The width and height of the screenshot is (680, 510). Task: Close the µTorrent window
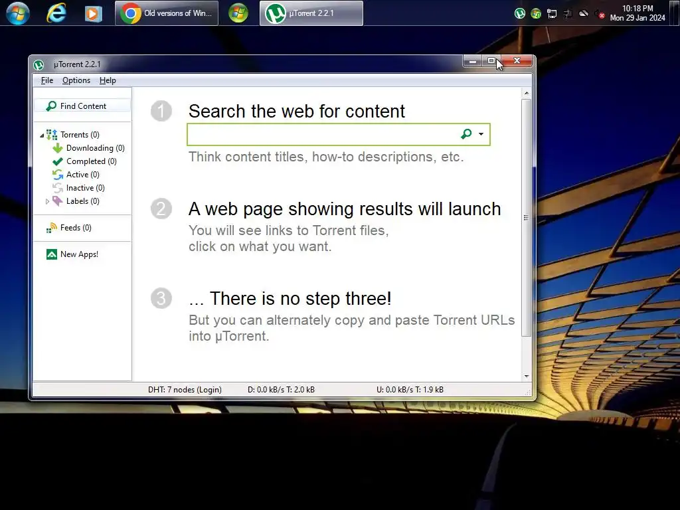click(x=517, y=61)
